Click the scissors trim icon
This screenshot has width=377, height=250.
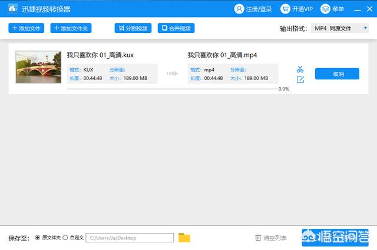point(300,69)
